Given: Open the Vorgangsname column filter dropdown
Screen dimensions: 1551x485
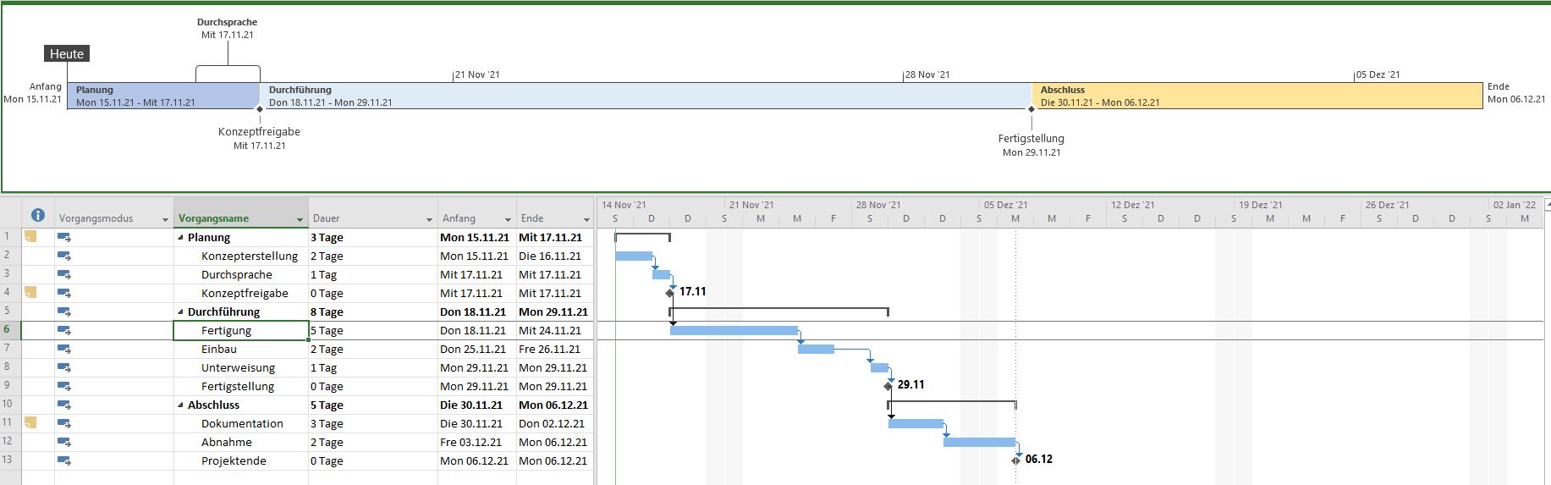Looking at the screenshot, I should tap(300, 219).
